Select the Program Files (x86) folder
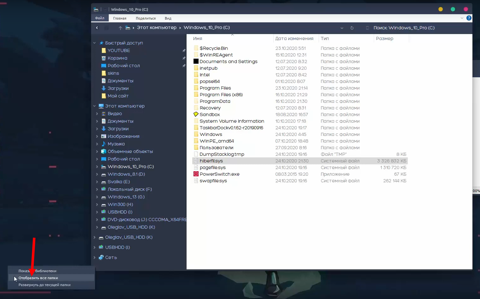 tap(221, 95)
